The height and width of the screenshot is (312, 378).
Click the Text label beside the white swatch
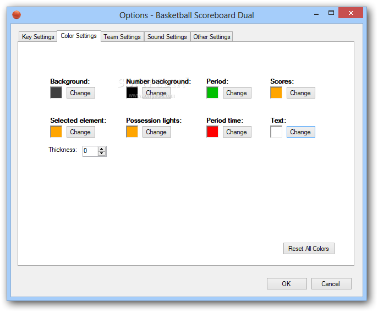pyautogui.click(x=278, y=121)
